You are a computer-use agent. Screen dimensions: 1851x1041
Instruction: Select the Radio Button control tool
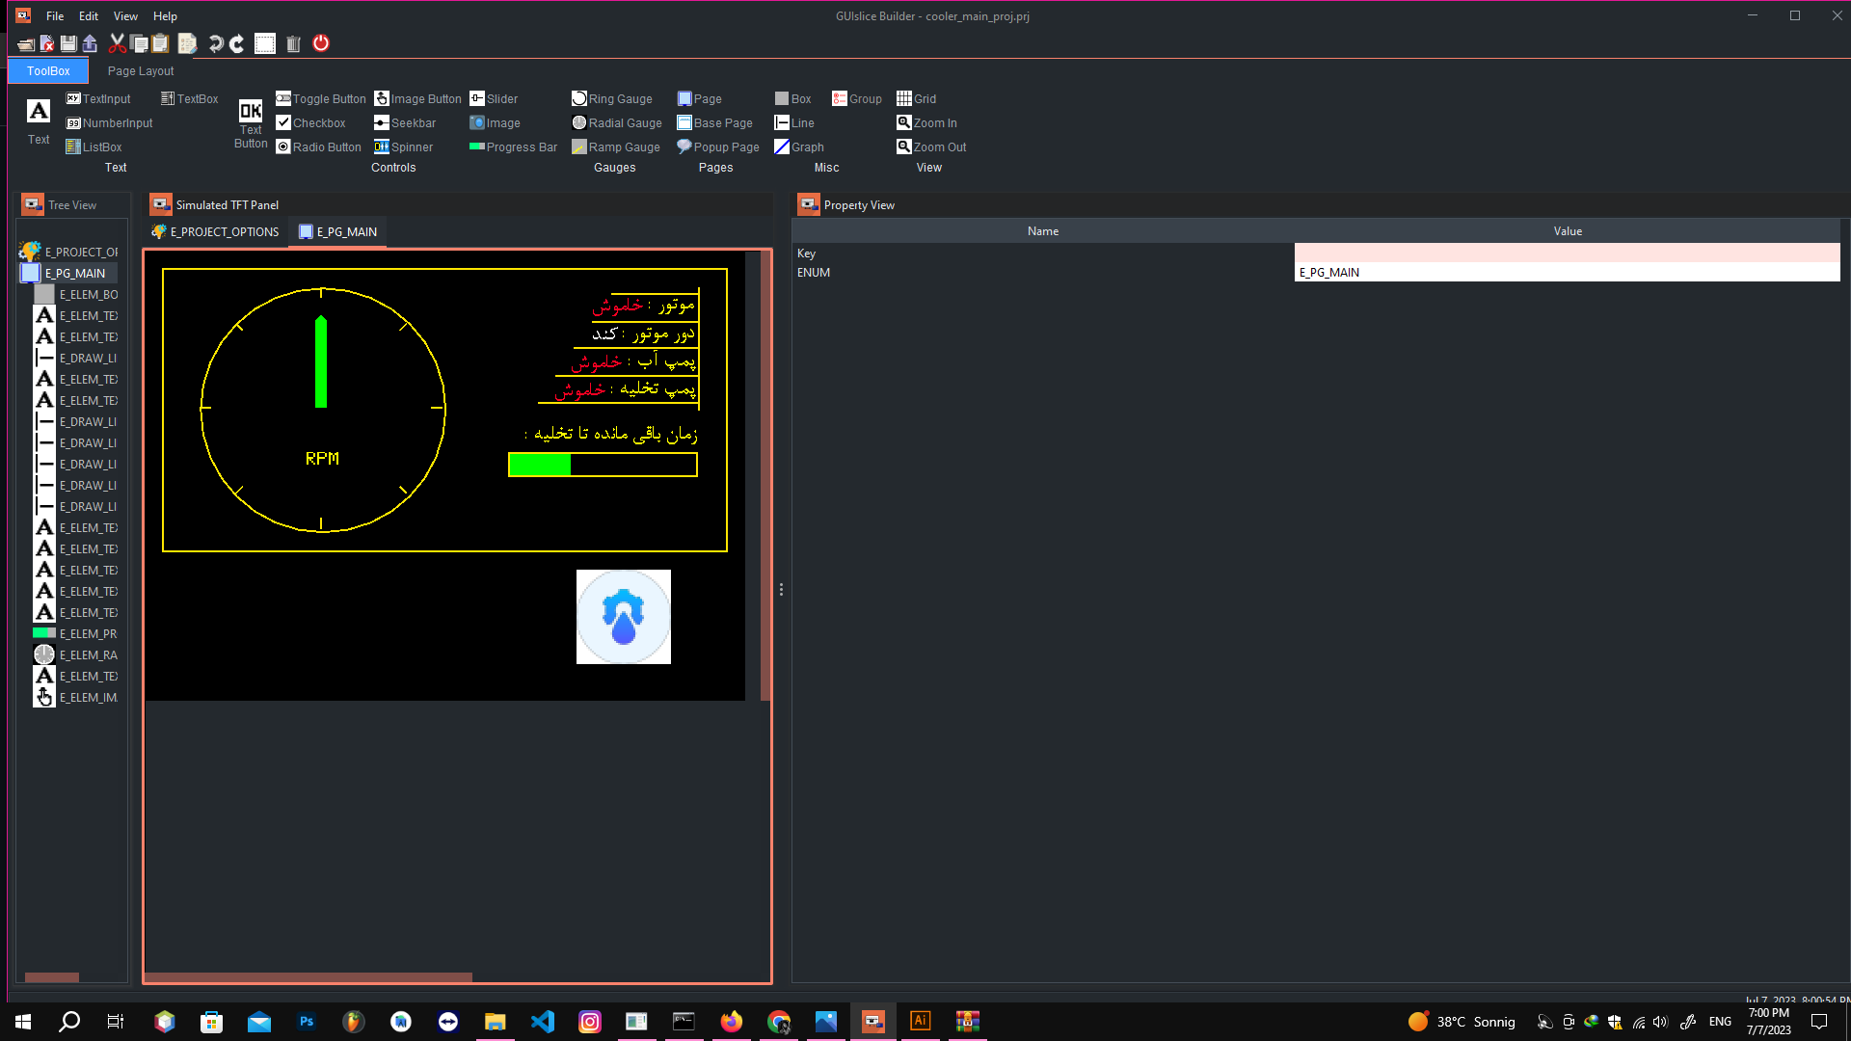pyautogui.click(x=318, y=147)
